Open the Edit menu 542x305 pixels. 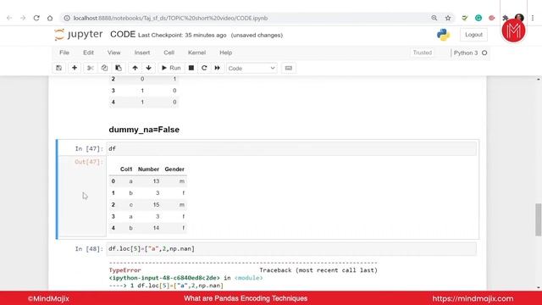[x=88, y=53]
